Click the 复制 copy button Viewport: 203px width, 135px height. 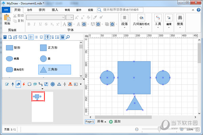pos(18,21)
